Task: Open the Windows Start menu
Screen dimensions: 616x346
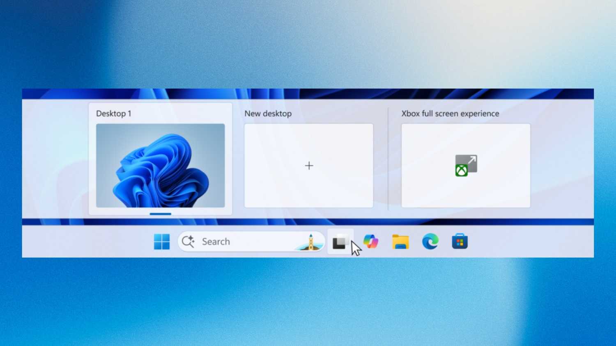Action: (161, 242)
